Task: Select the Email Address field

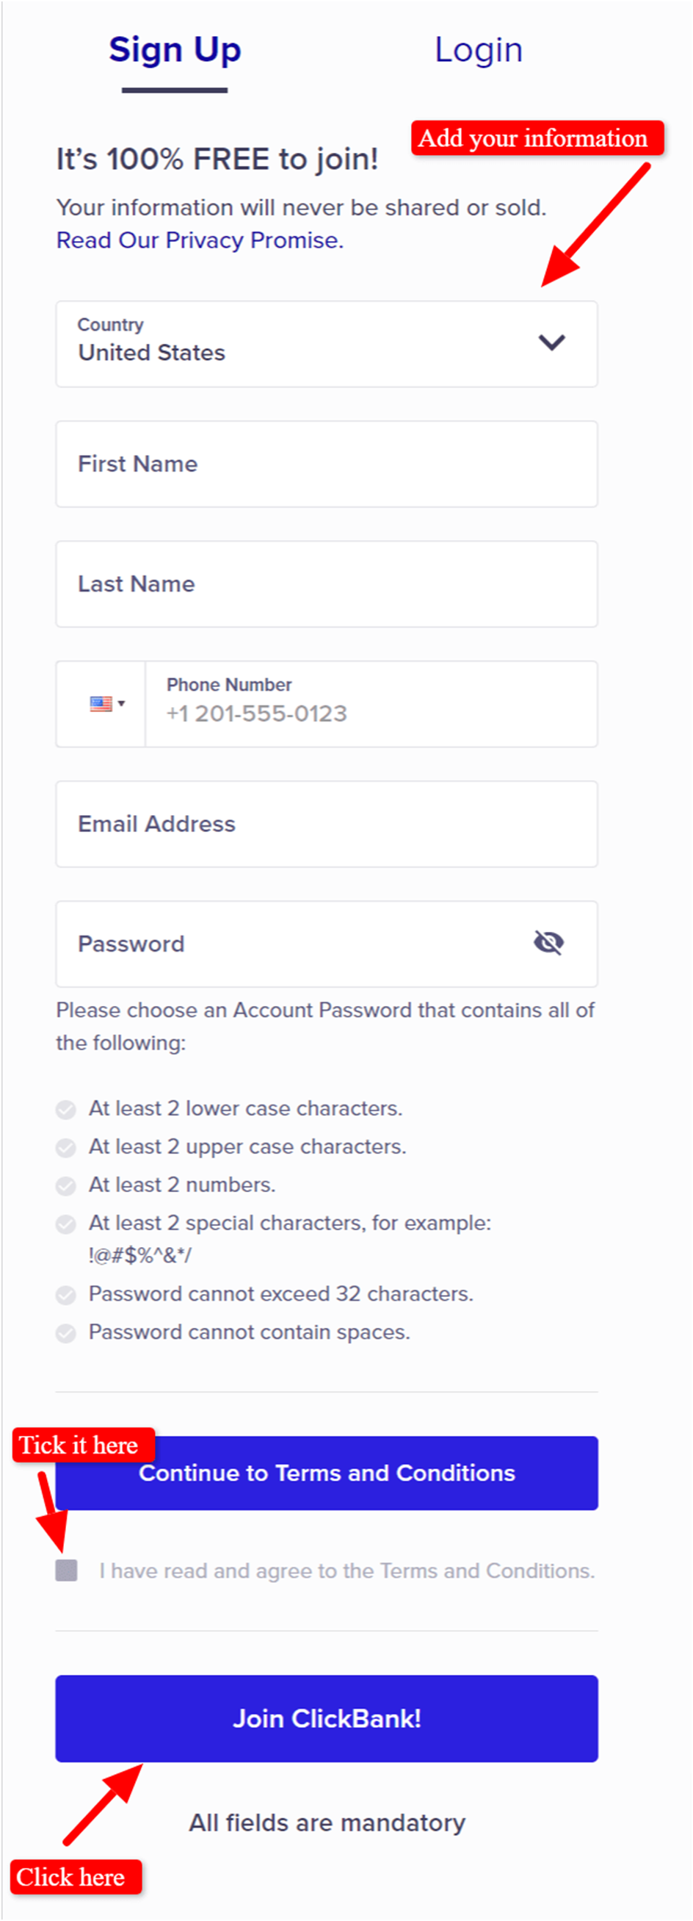Action: click(327, 824)
